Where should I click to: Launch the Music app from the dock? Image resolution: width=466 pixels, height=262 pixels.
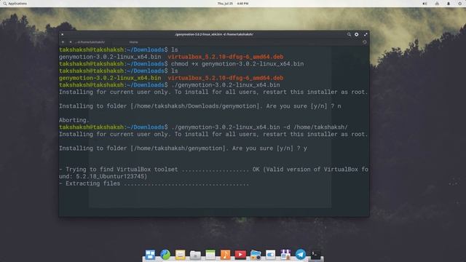click(x=225, y=255)
